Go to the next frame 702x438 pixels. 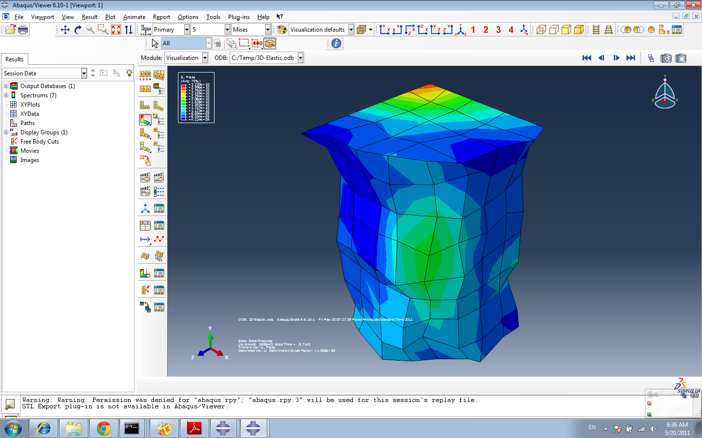point(616,58)
